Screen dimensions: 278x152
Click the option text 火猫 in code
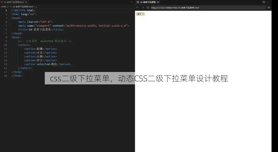coord(39,56)
